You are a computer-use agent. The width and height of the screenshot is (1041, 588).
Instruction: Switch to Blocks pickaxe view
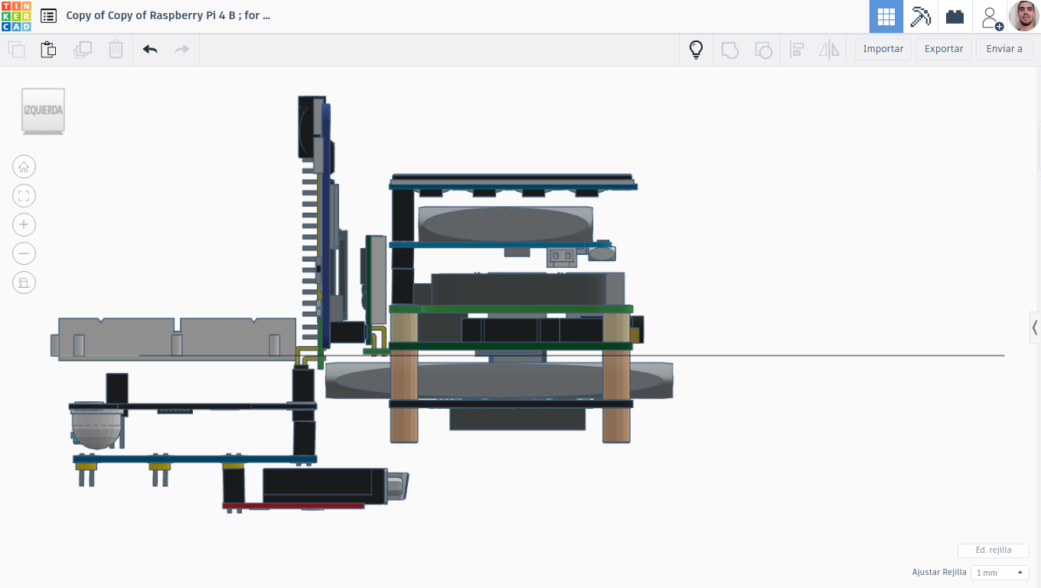920,16
